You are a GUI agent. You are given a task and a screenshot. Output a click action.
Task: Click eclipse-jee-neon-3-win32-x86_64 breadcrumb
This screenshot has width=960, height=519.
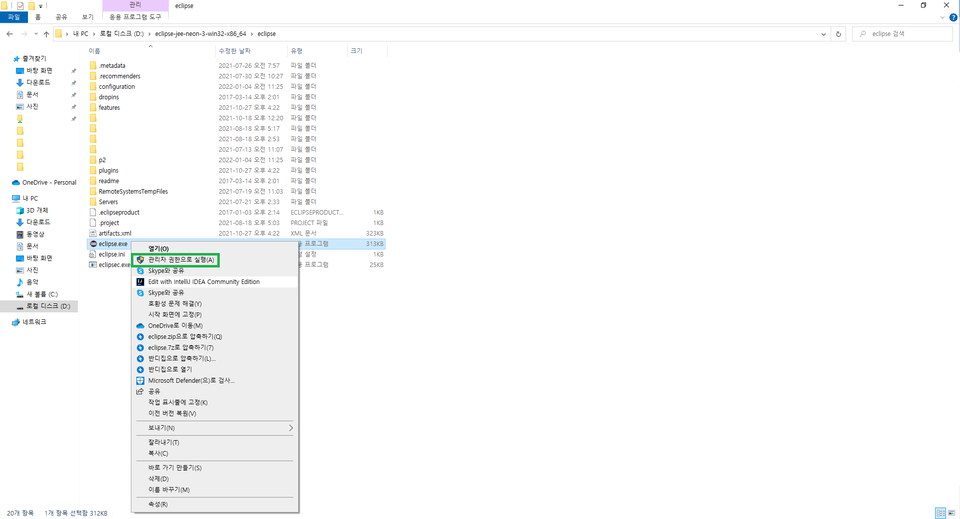tap(200, 34)
